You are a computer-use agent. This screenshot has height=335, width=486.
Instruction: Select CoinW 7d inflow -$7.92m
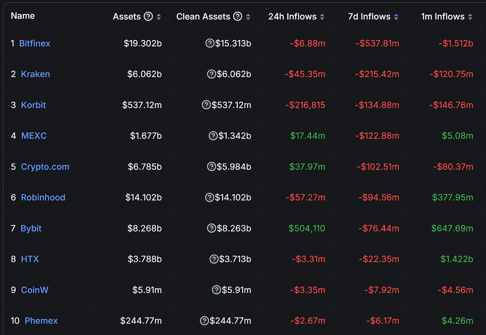click(382, 290)
